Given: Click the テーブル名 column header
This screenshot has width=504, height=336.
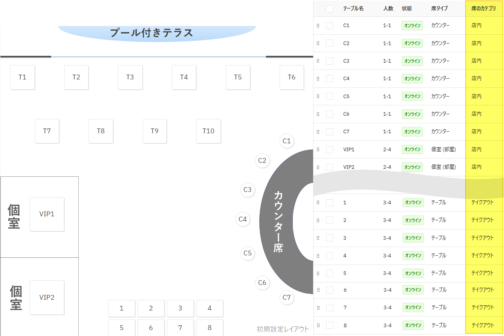Looking at the screenshot, I should tap(353, 8).
